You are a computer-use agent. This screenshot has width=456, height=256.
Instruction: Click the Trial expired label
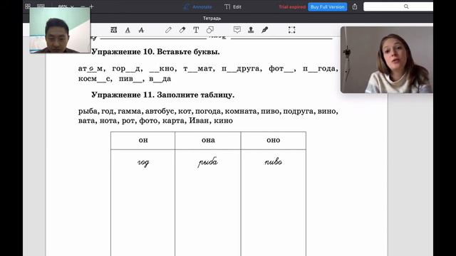[x=292, y=7]
